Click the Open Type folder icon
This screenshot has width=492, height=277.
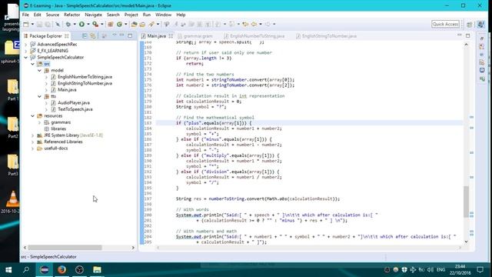[135, 24]
